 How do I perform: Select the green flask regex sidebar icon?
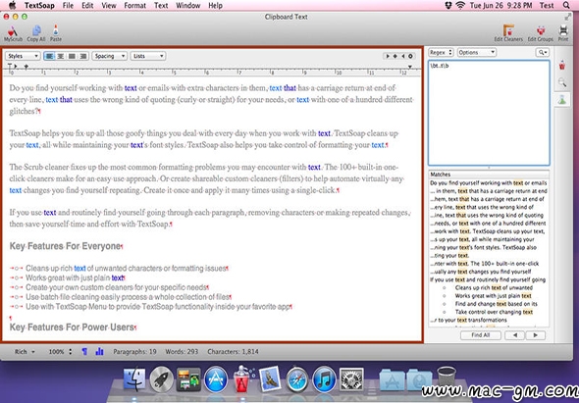562,99
